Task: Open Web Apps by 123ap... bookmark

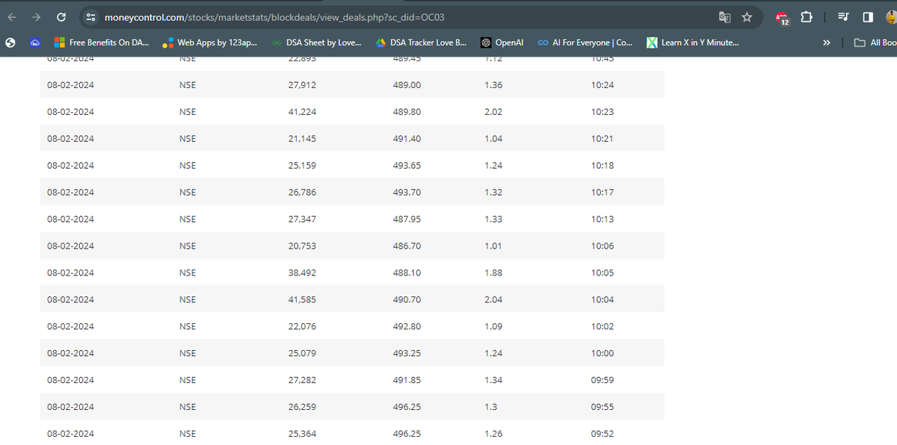Action: (211, 43)
